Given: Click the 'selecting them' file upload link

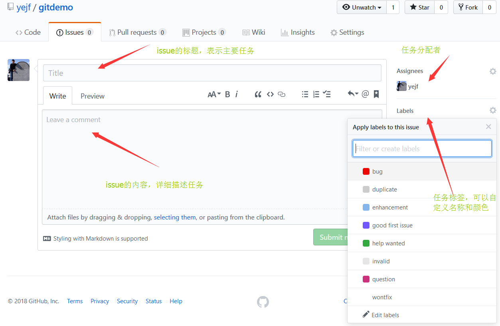Looking at the screenshot, I should pyautogui.click(x=175, y=217).
